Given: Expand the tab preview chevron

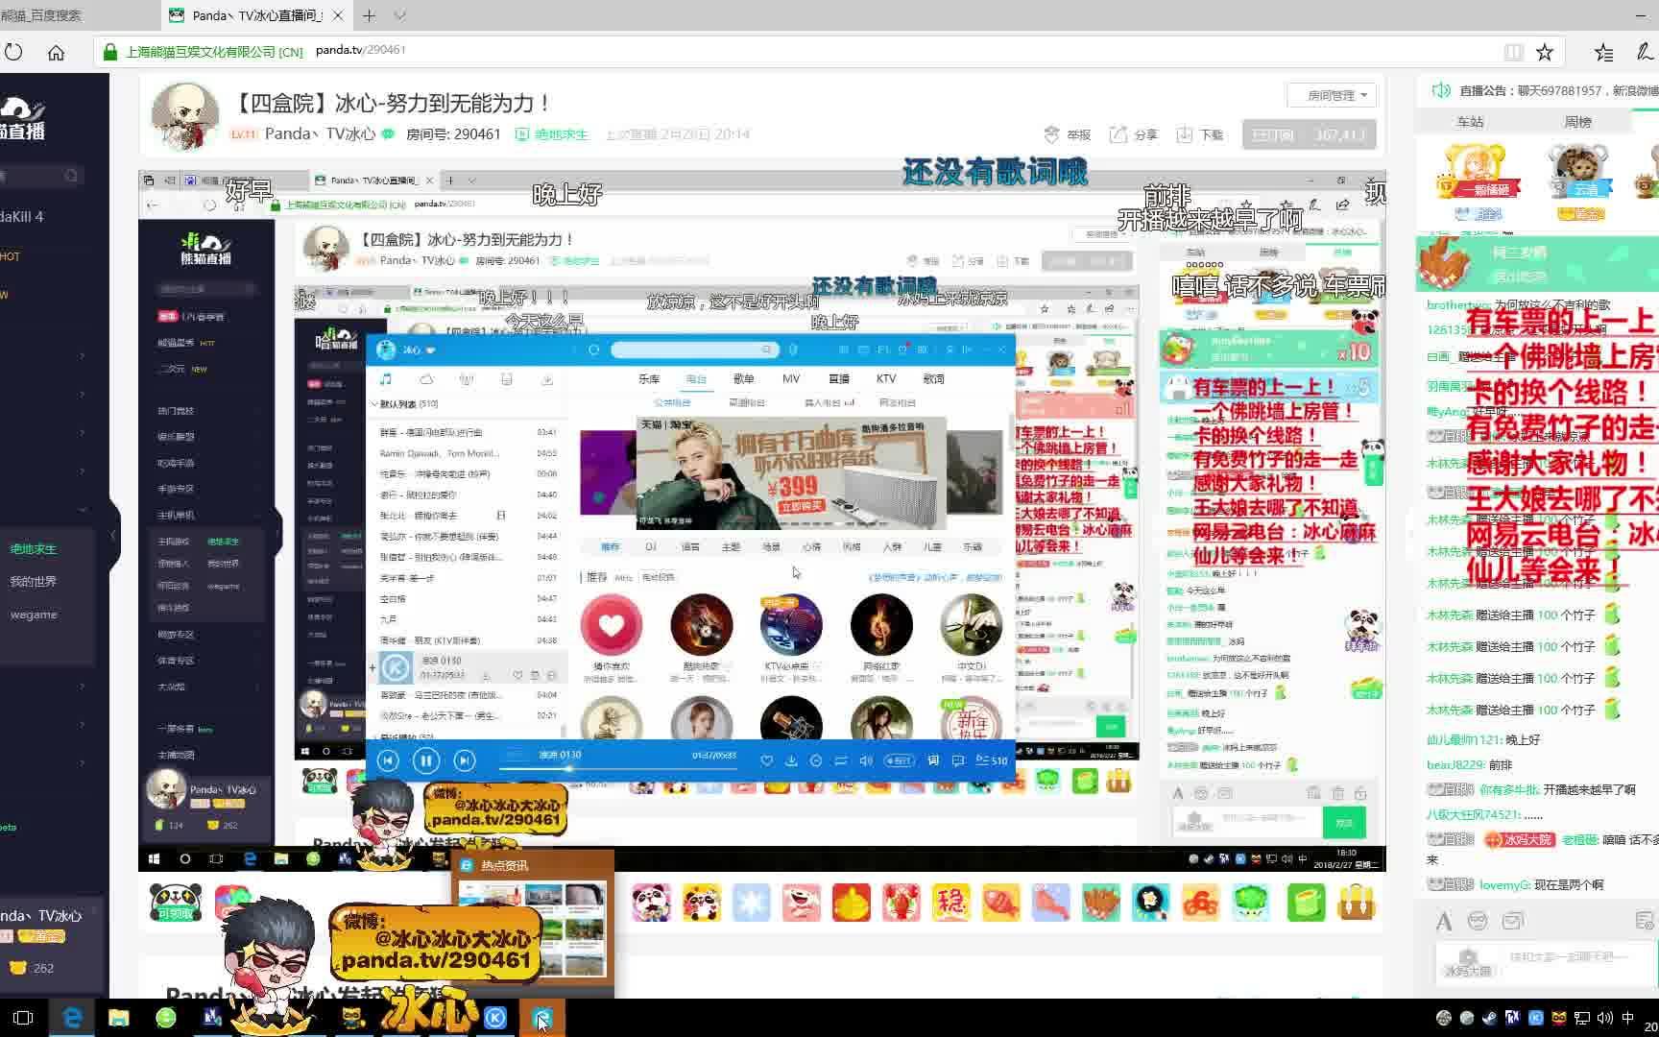Looking at the screenshot, I should pyautogui.click(x=400, y=15).
